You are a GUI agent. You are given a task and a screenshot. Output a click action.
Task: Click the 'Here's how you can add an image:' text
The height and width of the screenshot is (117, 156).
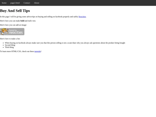[x=13, y=25]
